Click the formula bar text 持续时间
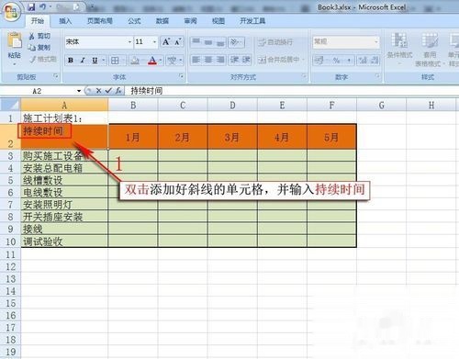The height and width of the screenshot is (359, 459). tap(147, 91)
